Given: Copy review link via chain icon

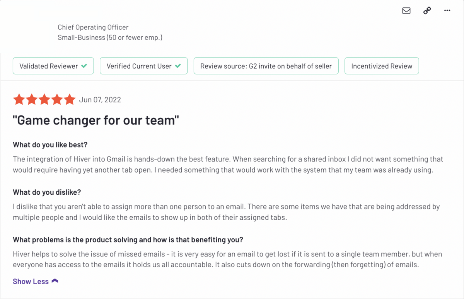Looking at the screenshot, I should pyautogui.click(x=427, y=11).
